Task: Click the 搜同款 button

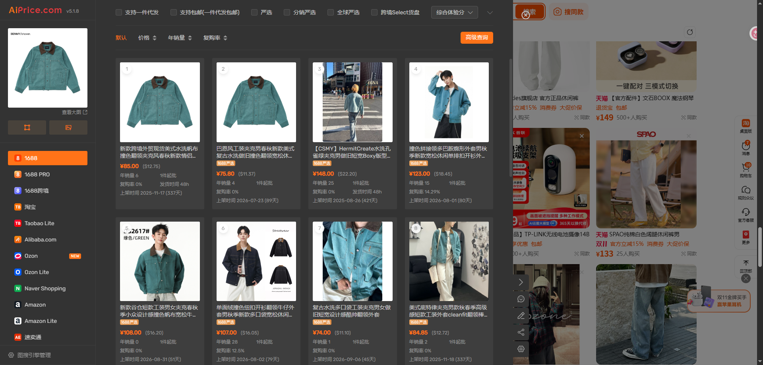Action: 569,12
